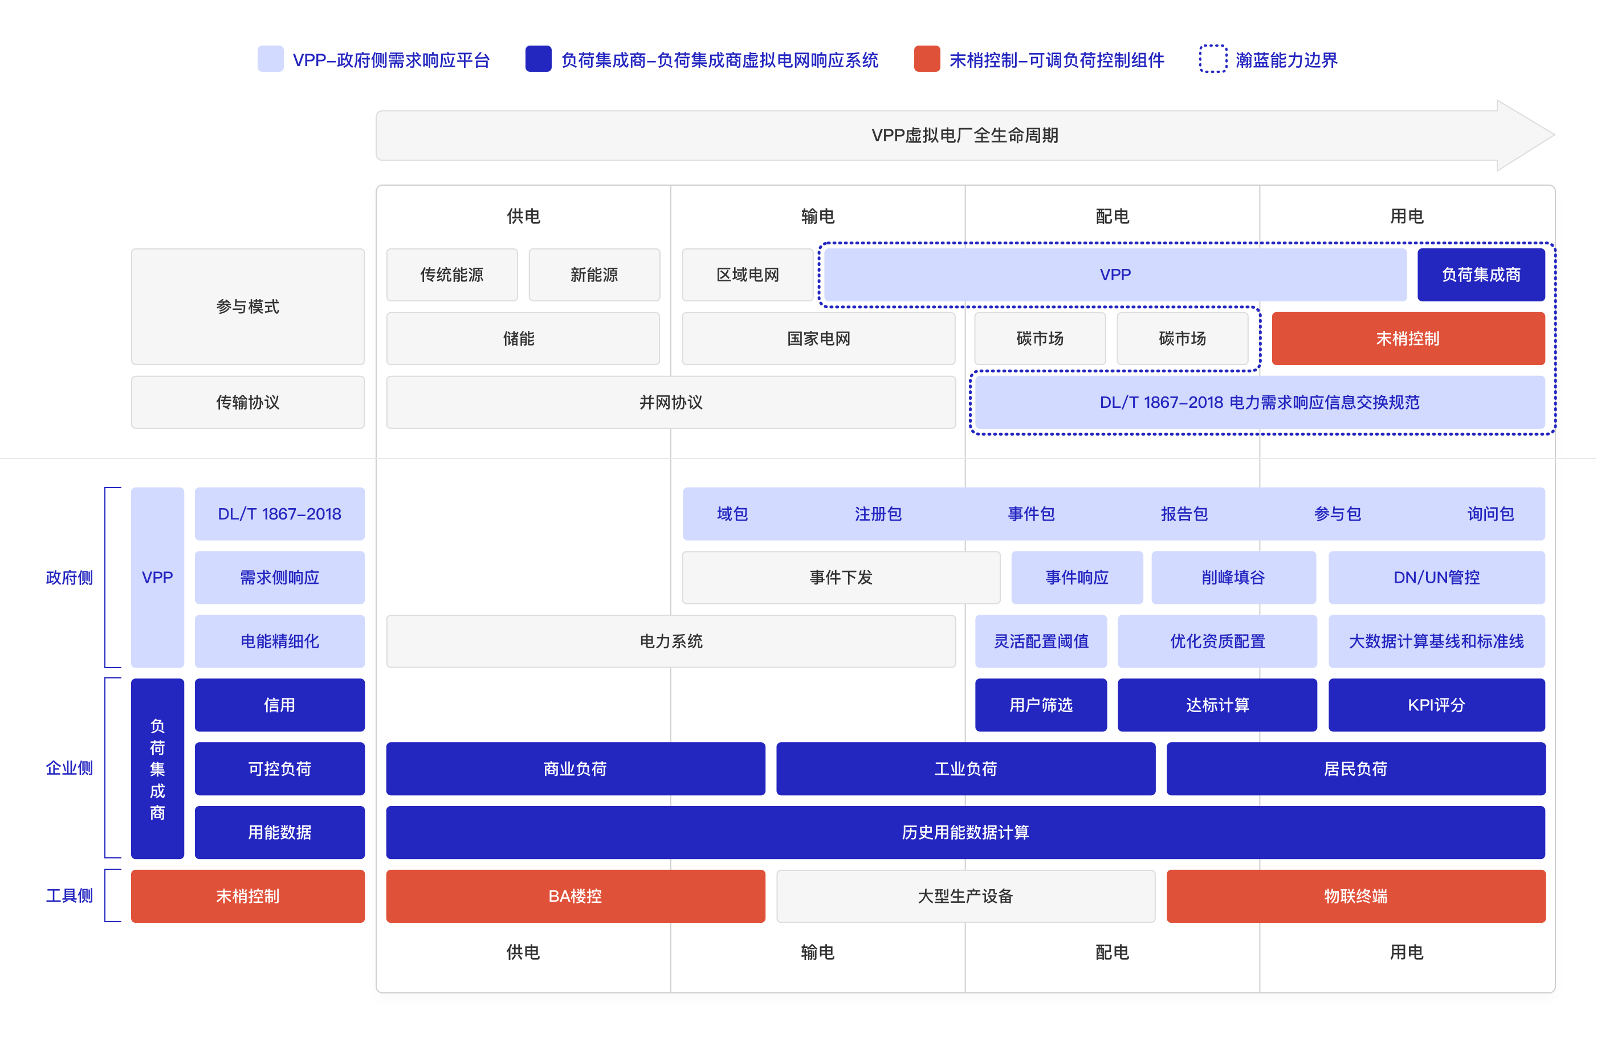Image resolution: width=1597 pixels, height=1039 pixels.
Task: Click the 削峰填谷 block
Action: [x=1233, y=578]
